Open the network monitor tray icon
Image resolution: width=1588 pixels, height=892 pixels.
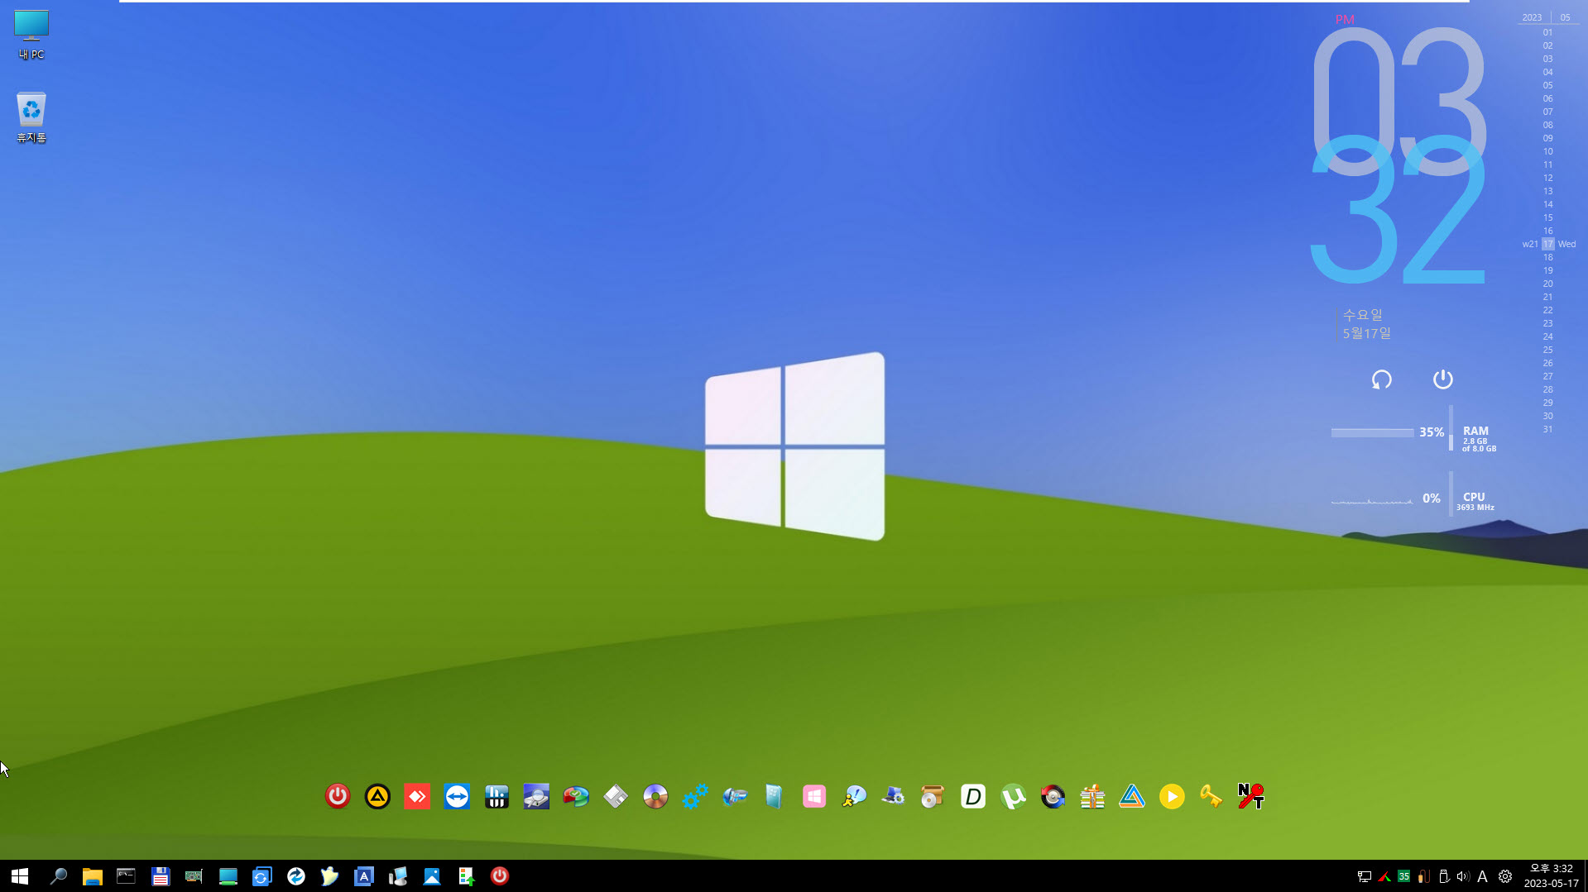(x=1364, y=876)
